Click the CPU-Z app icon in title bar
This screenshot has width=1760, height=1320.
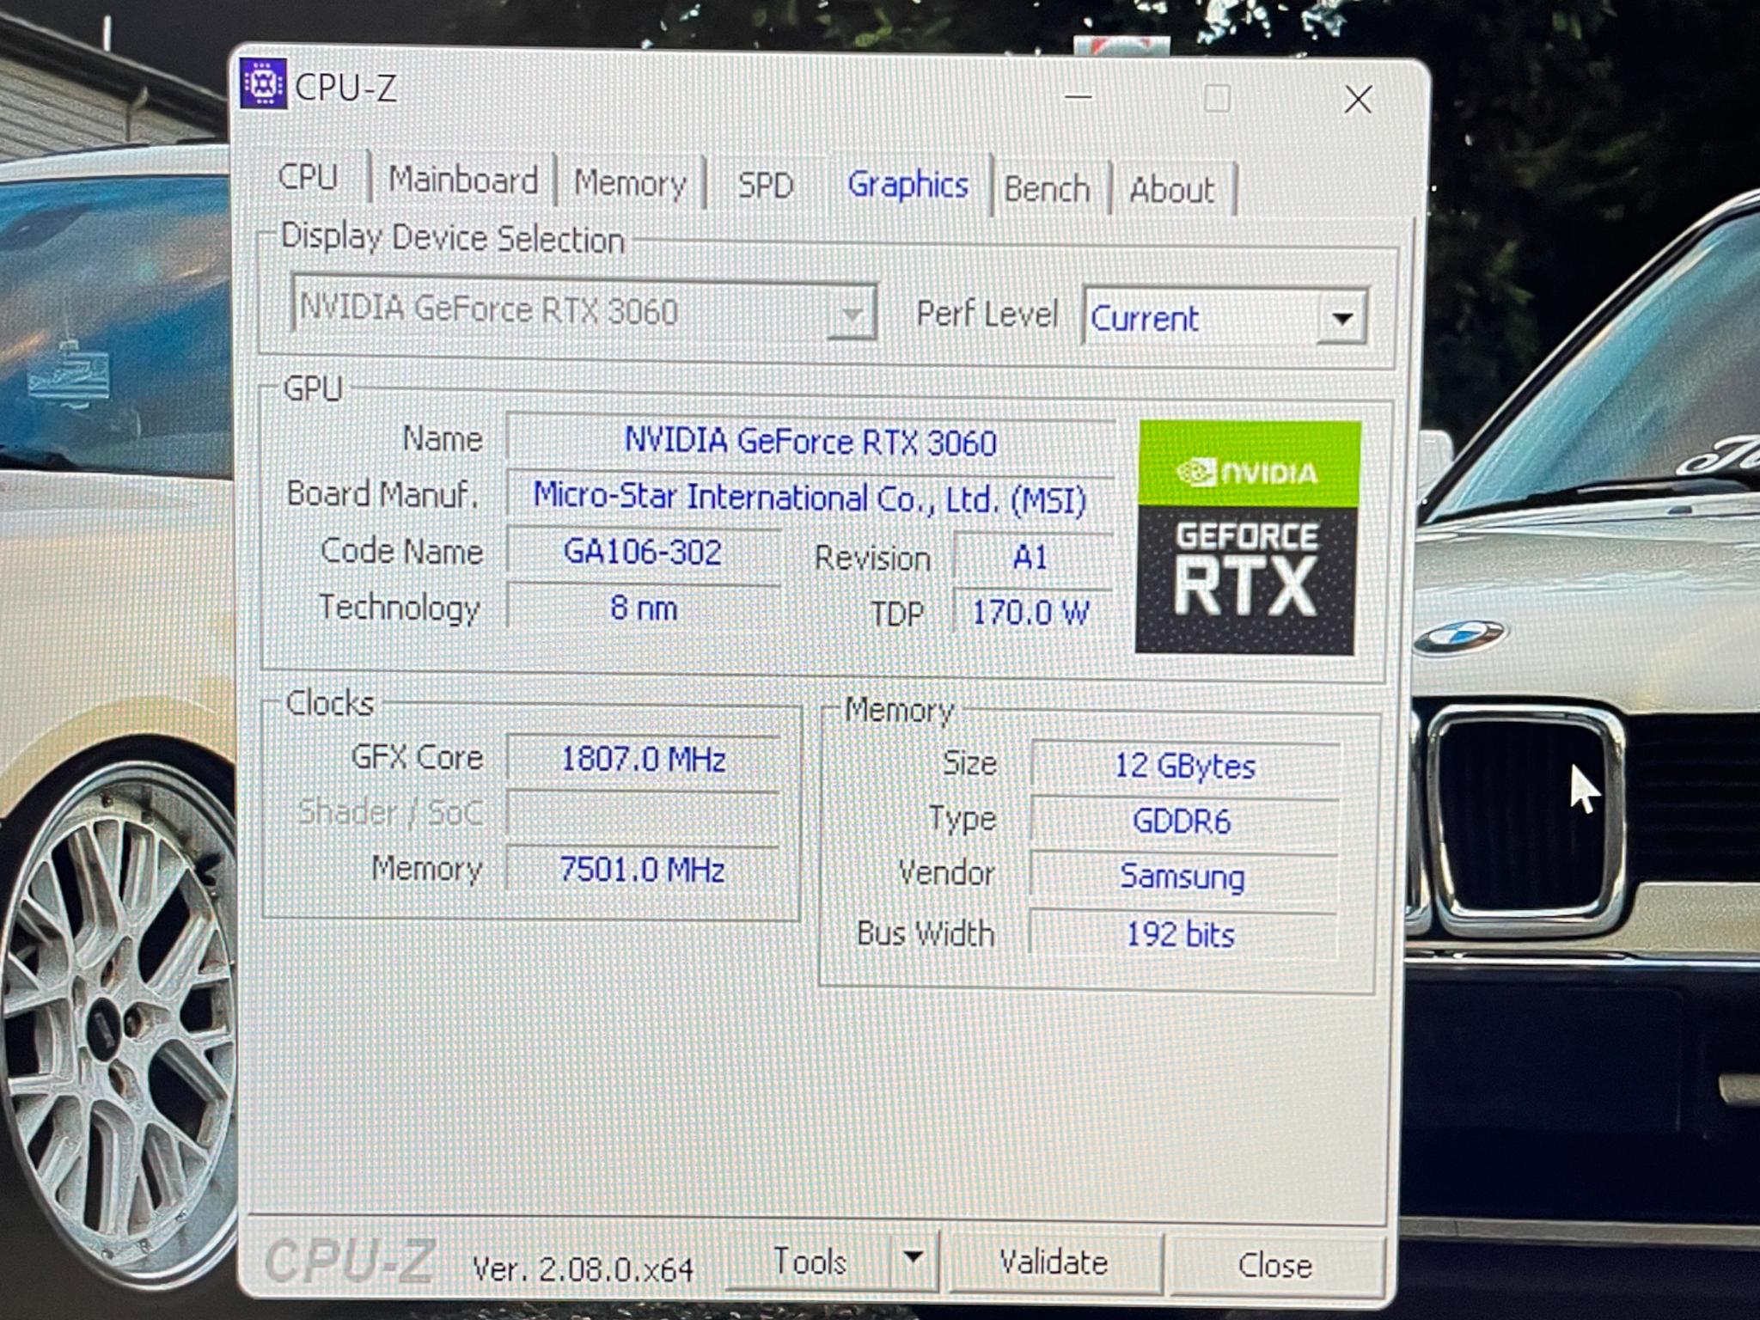click(262, 82)
